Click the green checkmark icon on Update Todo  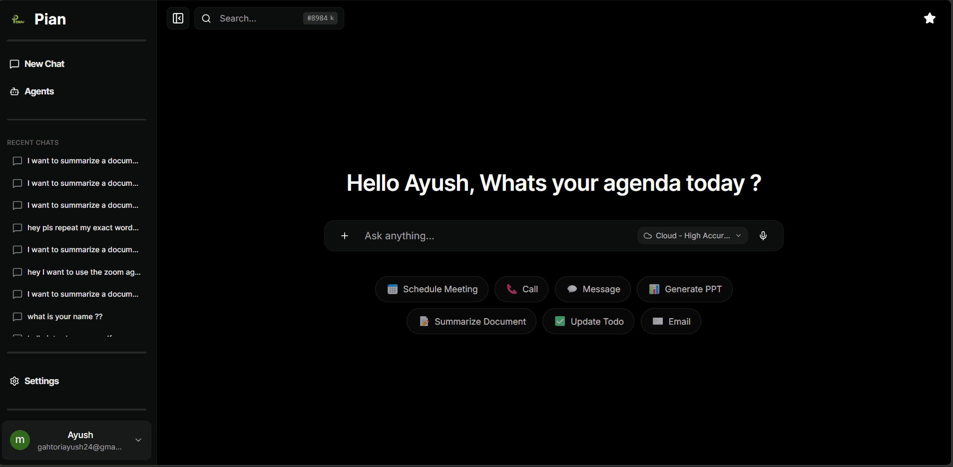(560, 321)
